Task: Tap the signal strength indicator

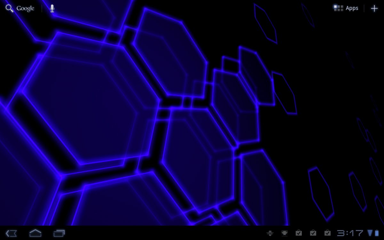Action: [370, 233]
